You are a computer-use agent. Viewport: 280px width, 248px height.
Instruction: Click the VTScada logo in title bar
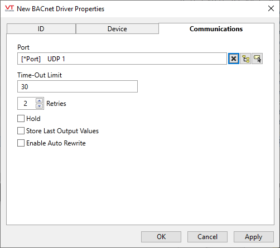click(x=9, y=8)
